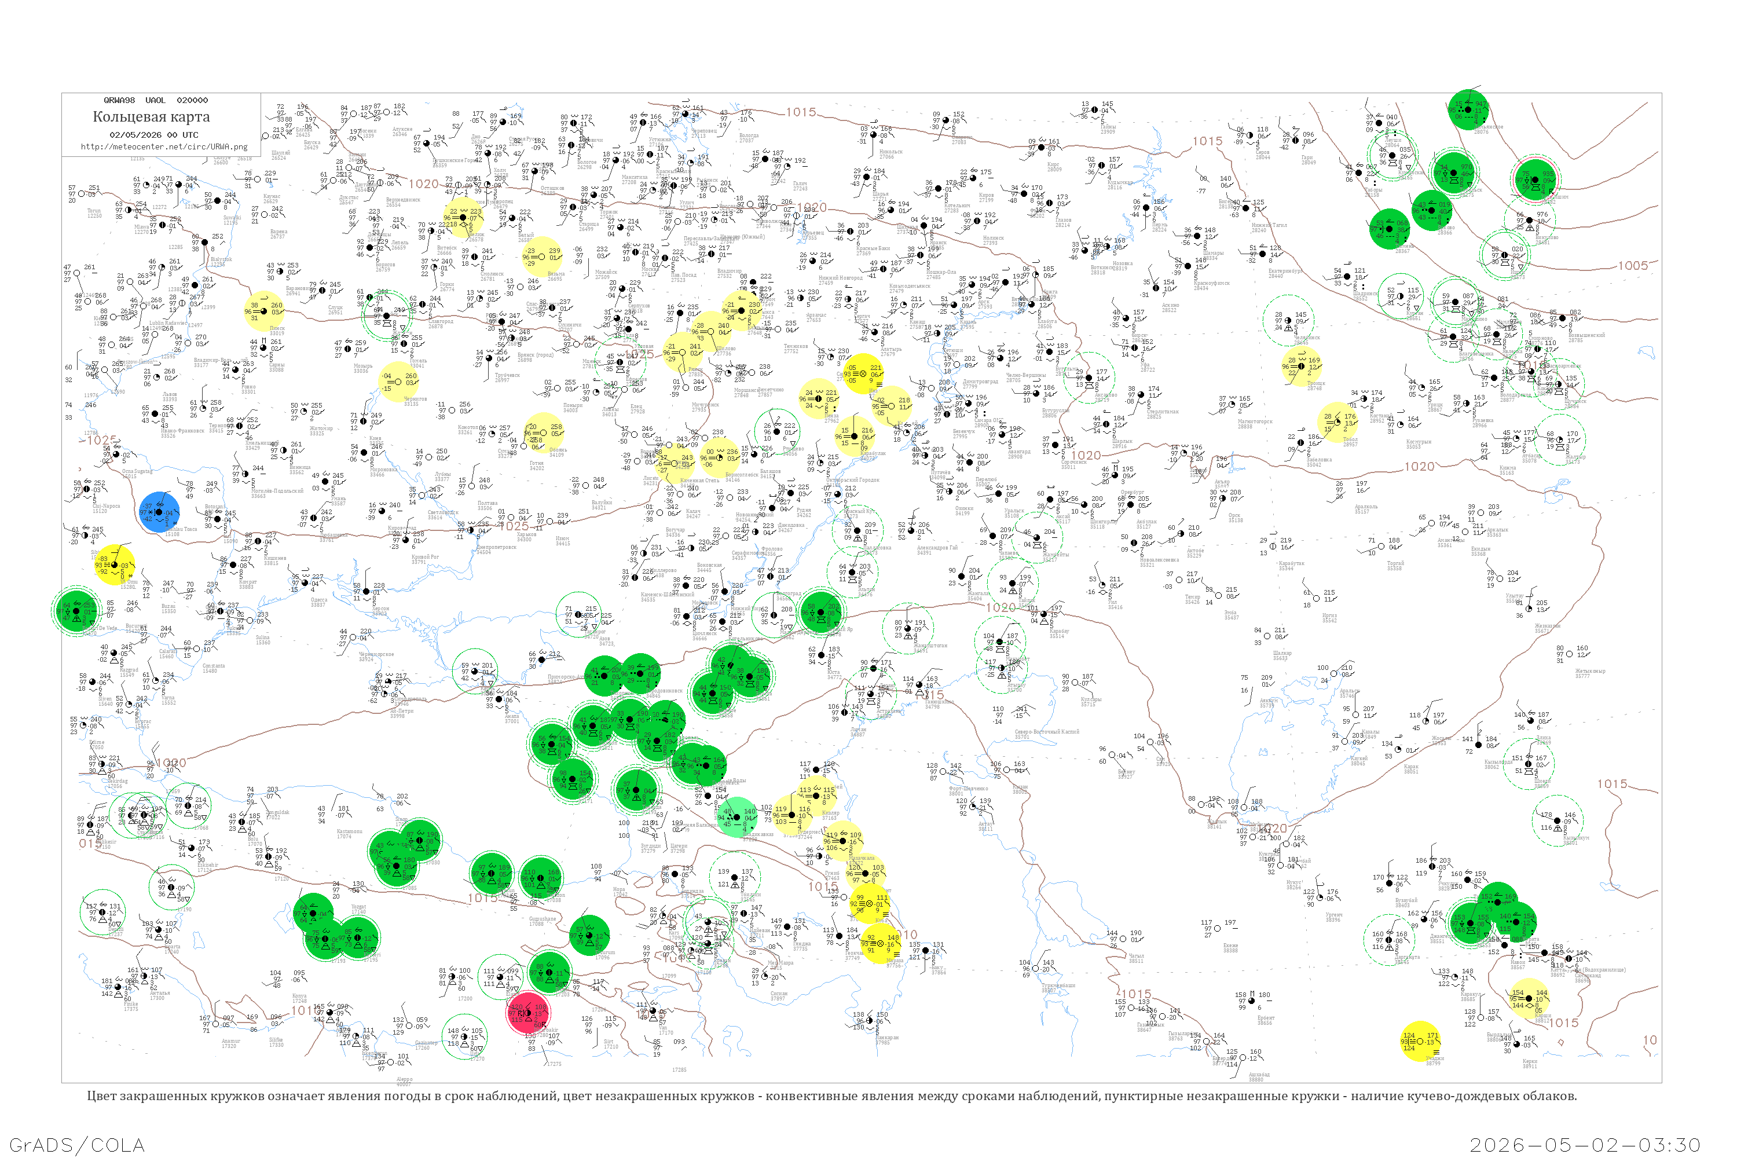Select the Botosani station label
Image resolution: width=1737 pixels, height=1158 pixels.
click(x=215, y=507)
